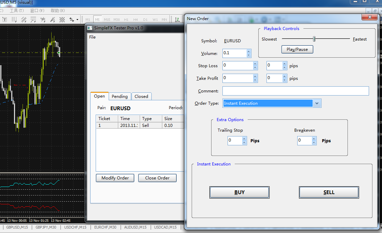
Task: Switch chart to M15 timeframe
Action: point(107,20)
